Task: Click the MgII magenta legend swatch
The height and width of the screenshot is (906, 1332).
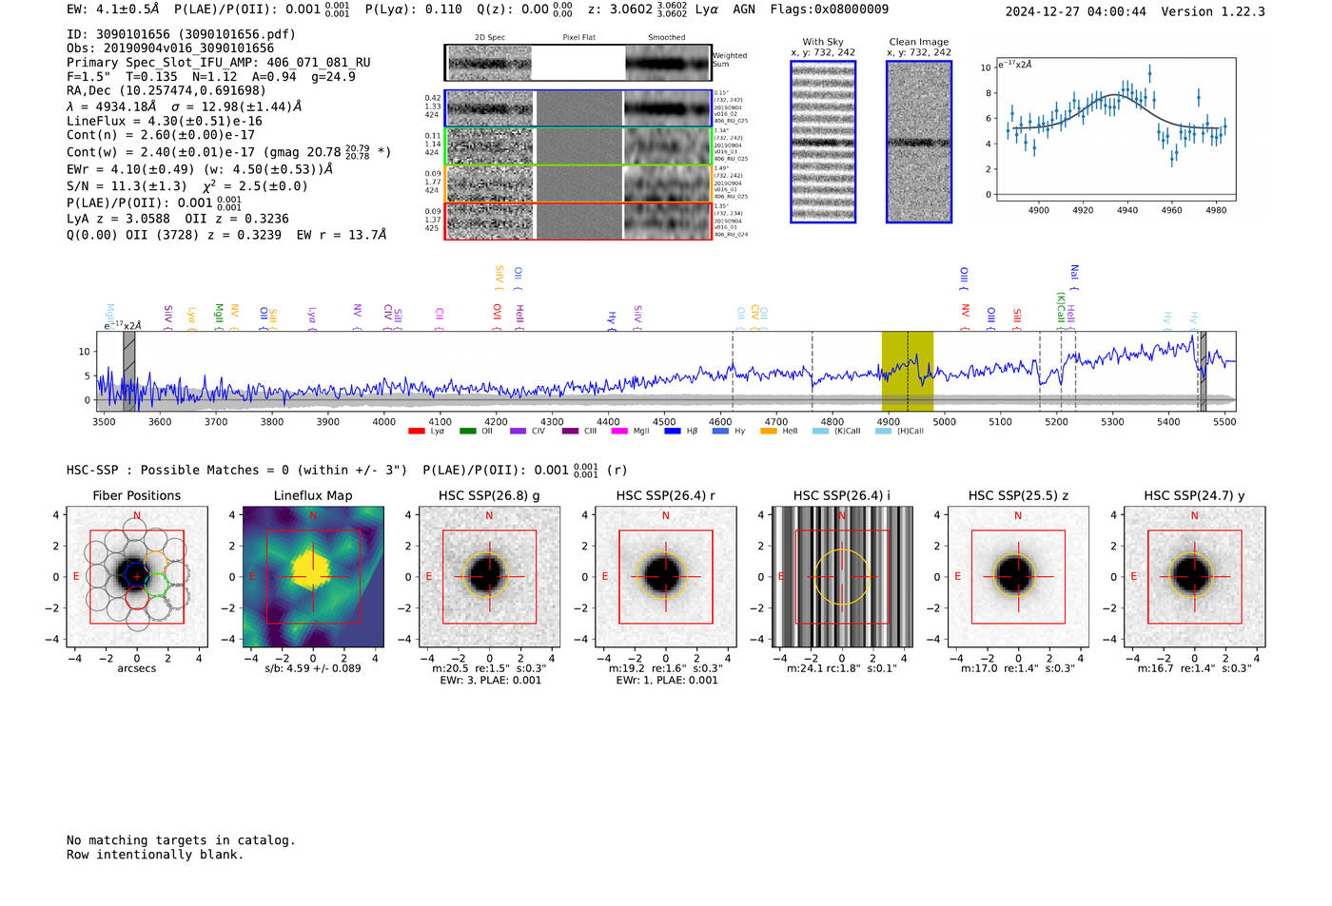Action: 619,431
